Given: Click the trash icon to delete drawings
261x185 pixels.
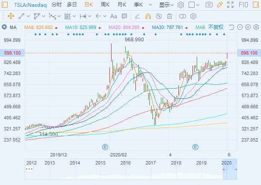Looking at the screenshot, I should coord(169,16).
